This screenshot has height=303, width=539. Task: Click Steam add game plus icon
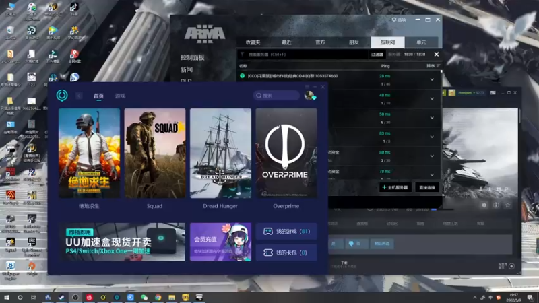[x=511, y=266]
